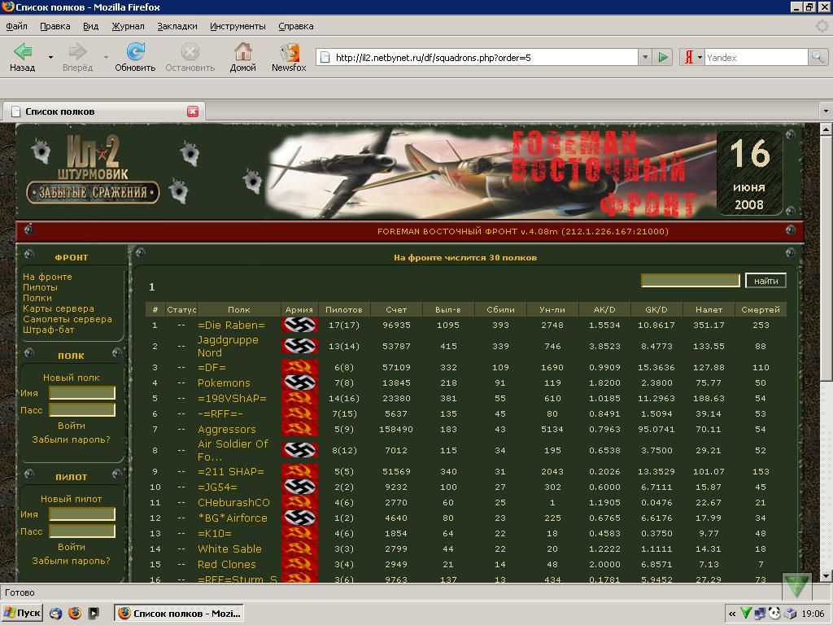Click the flag in *BG*Airforce row
833x625 pixels.
(299, 518)
